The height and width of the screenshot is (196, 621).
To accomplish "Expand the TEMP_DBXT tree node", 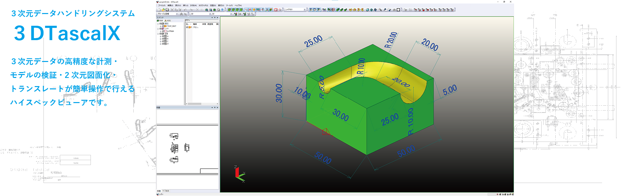I will (x=160, y=26).
